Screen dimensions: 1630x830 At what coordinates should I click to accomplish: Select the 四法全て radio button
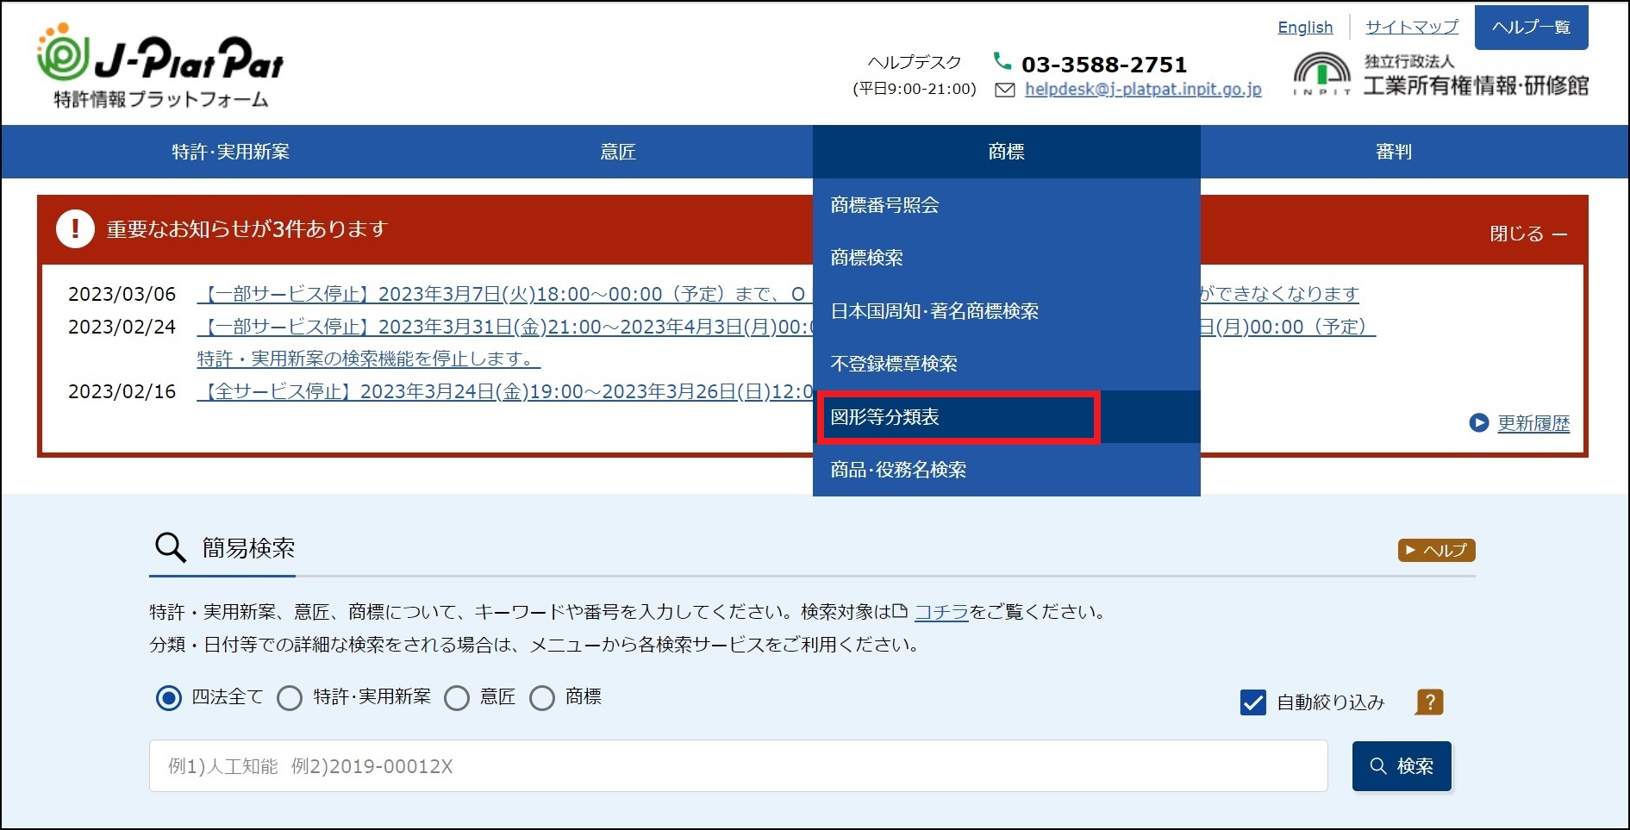click(x=169, y=698)
